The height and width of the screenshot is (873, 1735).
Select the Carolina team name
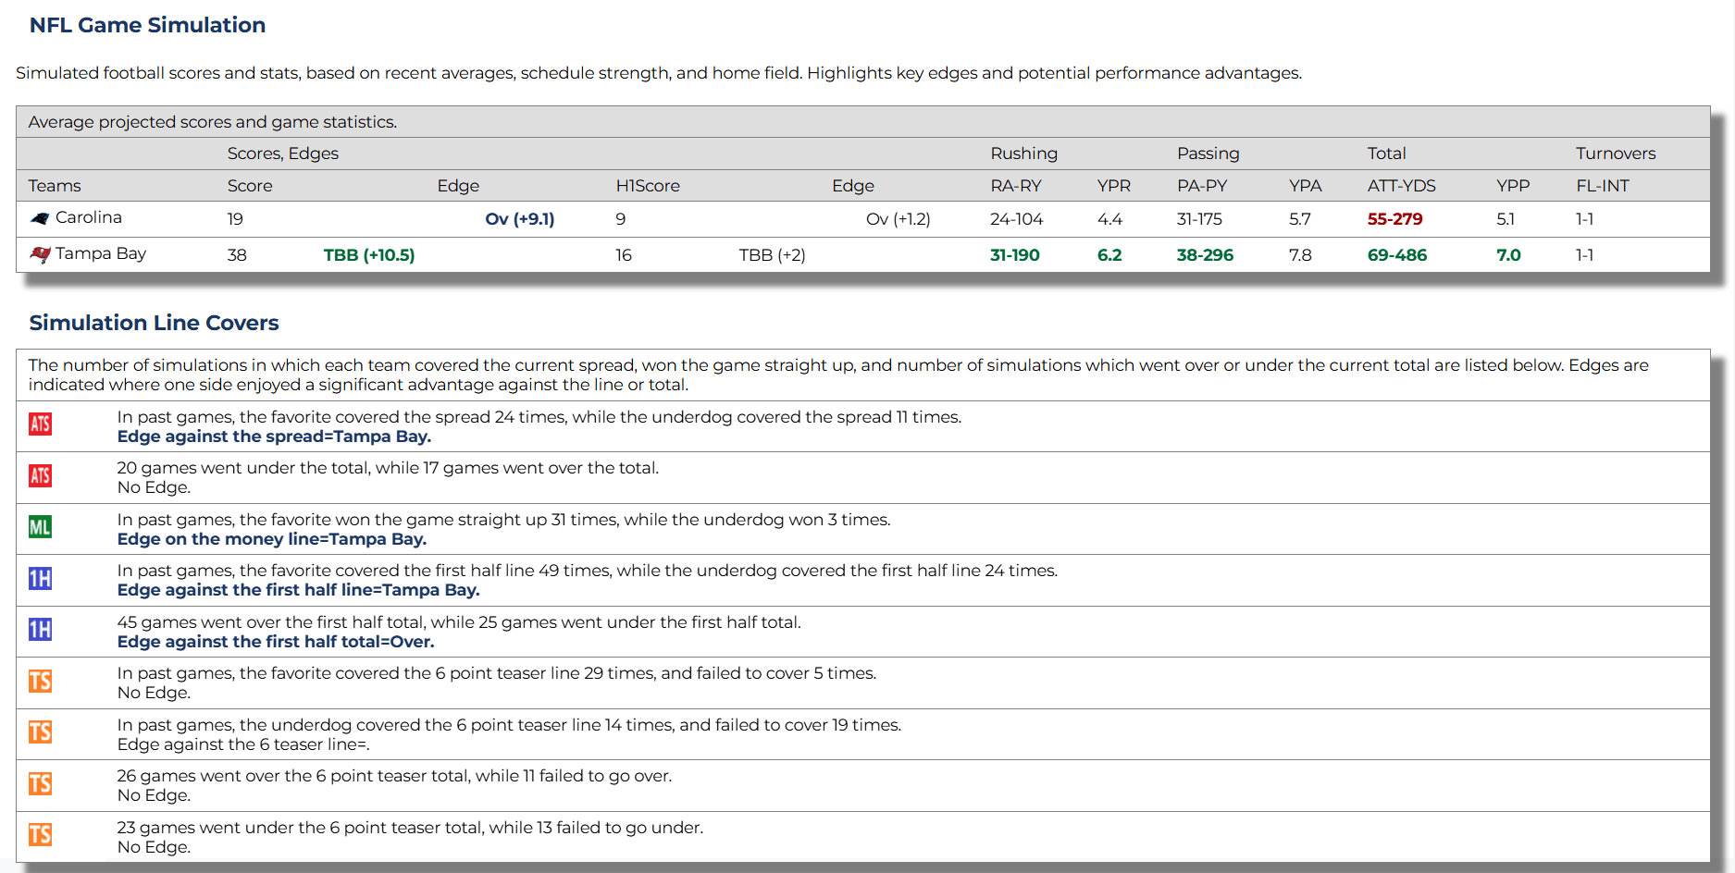coord(89,217)
